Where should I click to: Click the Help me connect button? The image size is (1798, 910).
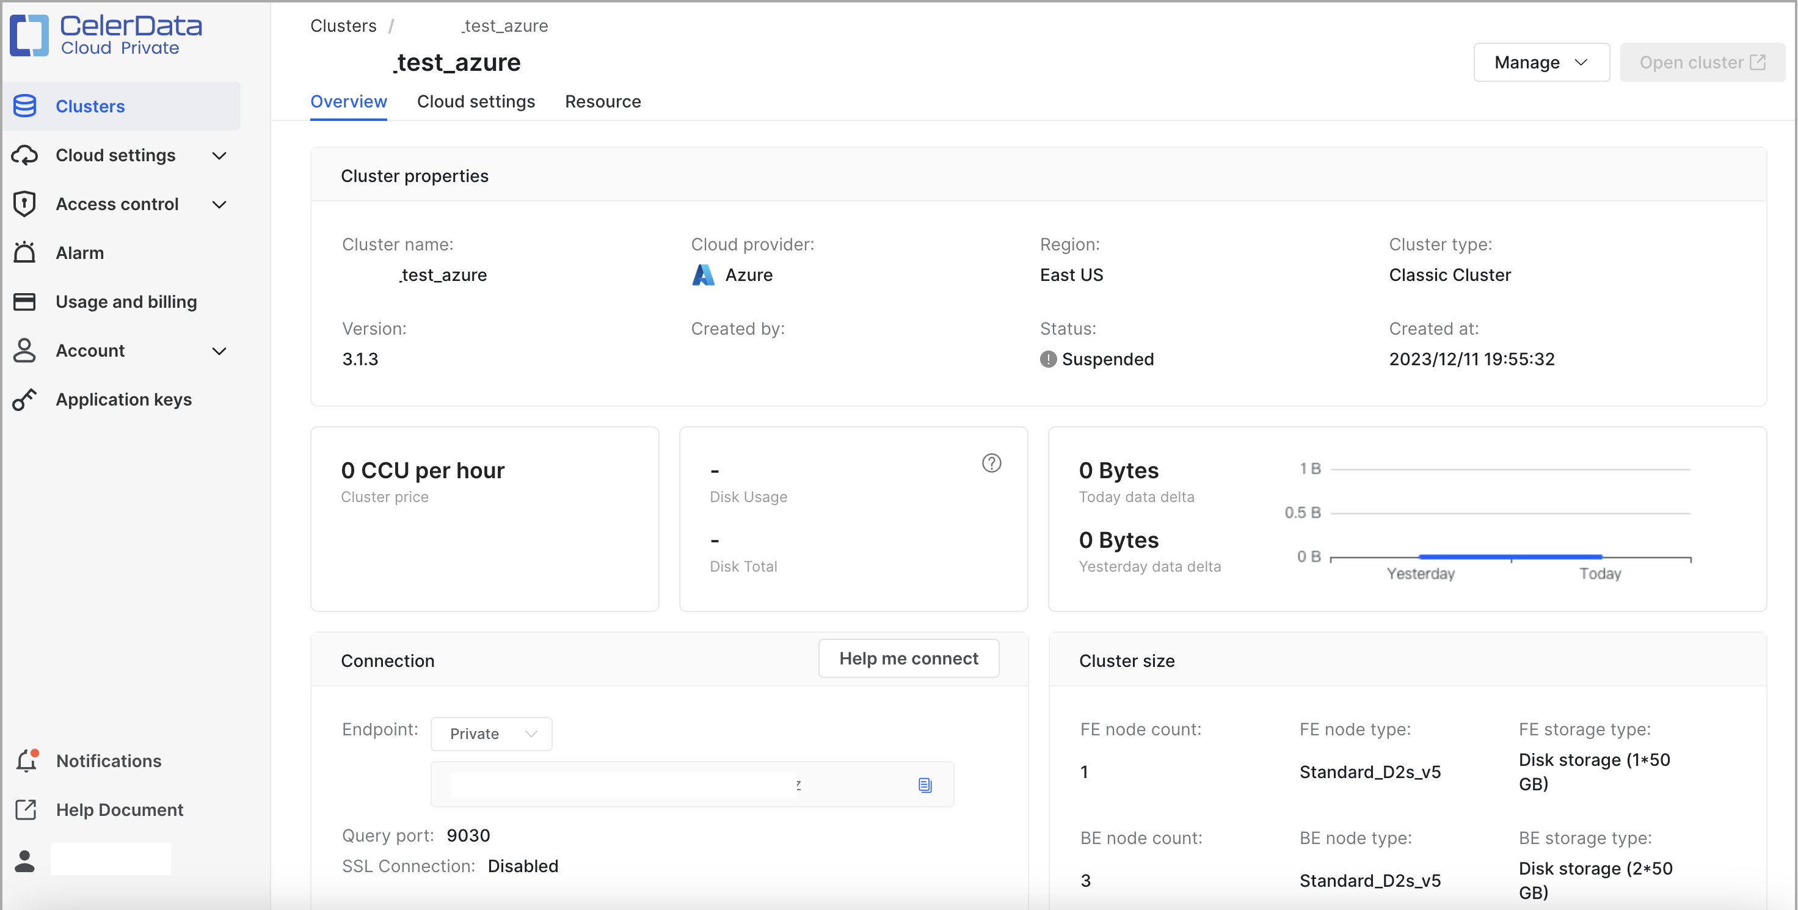(x=909, y=658)
